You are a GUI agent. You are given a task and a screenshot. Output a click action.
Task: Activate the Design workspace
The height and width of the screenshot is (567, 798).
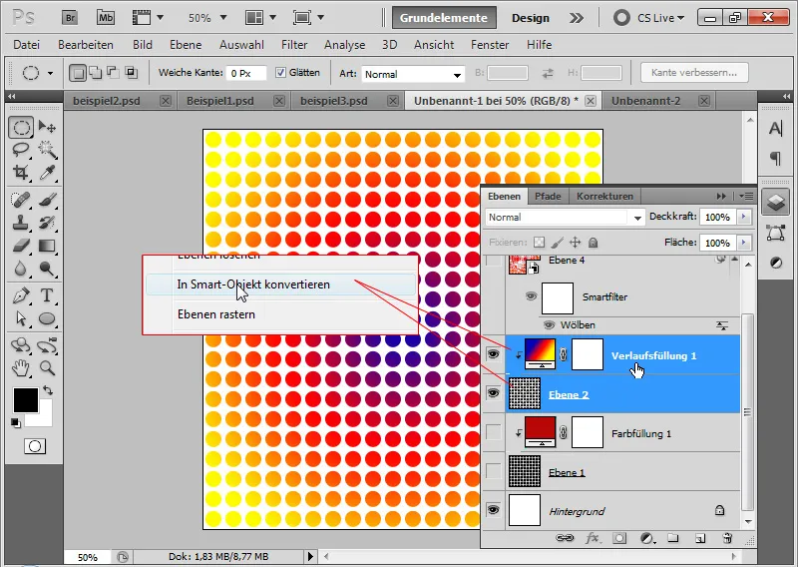(531, 18)
